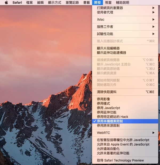The height and width of the screenshot is (165, 160).
Task: Open the 書籤 menu
Action: coord(86,2)
